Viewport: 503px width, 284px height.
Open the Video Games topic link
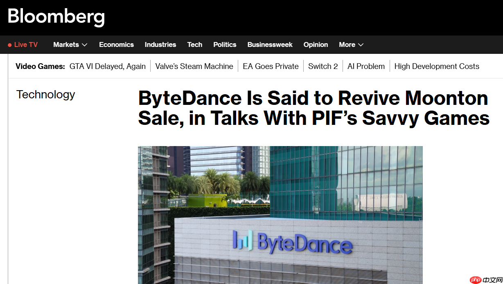[40, 67]
